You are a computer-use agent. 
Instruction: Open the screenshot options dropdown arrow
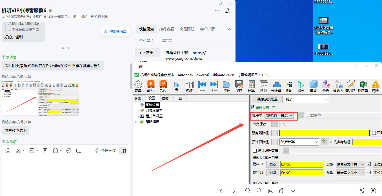(x=24, y=151)
